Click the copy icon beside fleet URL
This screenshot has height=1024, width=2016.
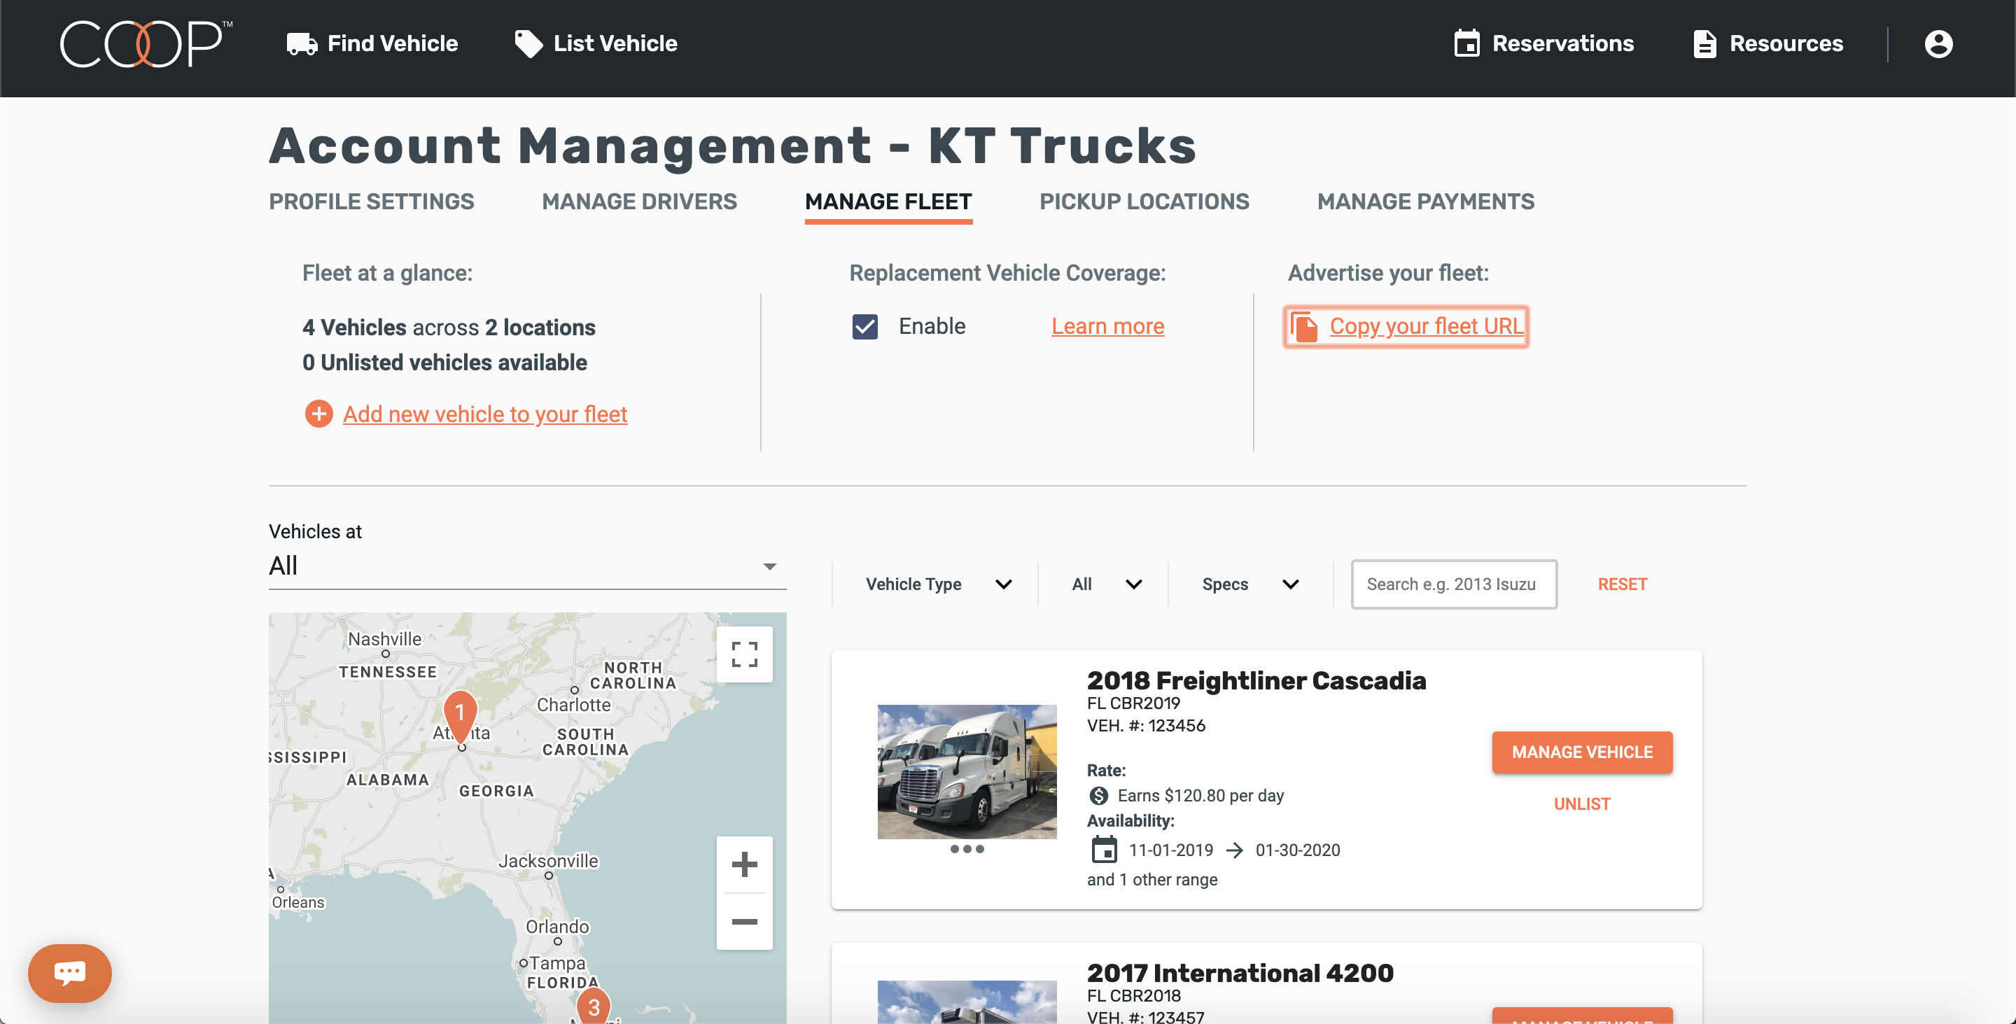pos(1304,326)
